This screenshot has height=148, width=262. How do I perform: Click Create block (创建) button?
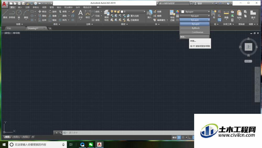point(157,12)
